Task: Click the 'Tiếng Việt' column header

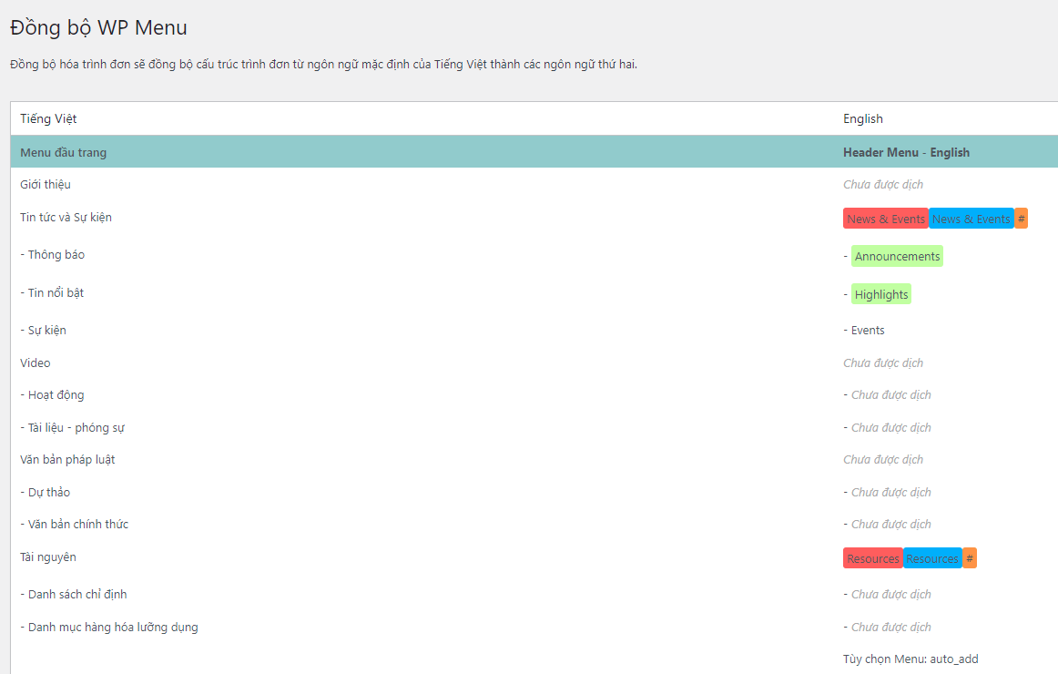Action: coord(48,118)
